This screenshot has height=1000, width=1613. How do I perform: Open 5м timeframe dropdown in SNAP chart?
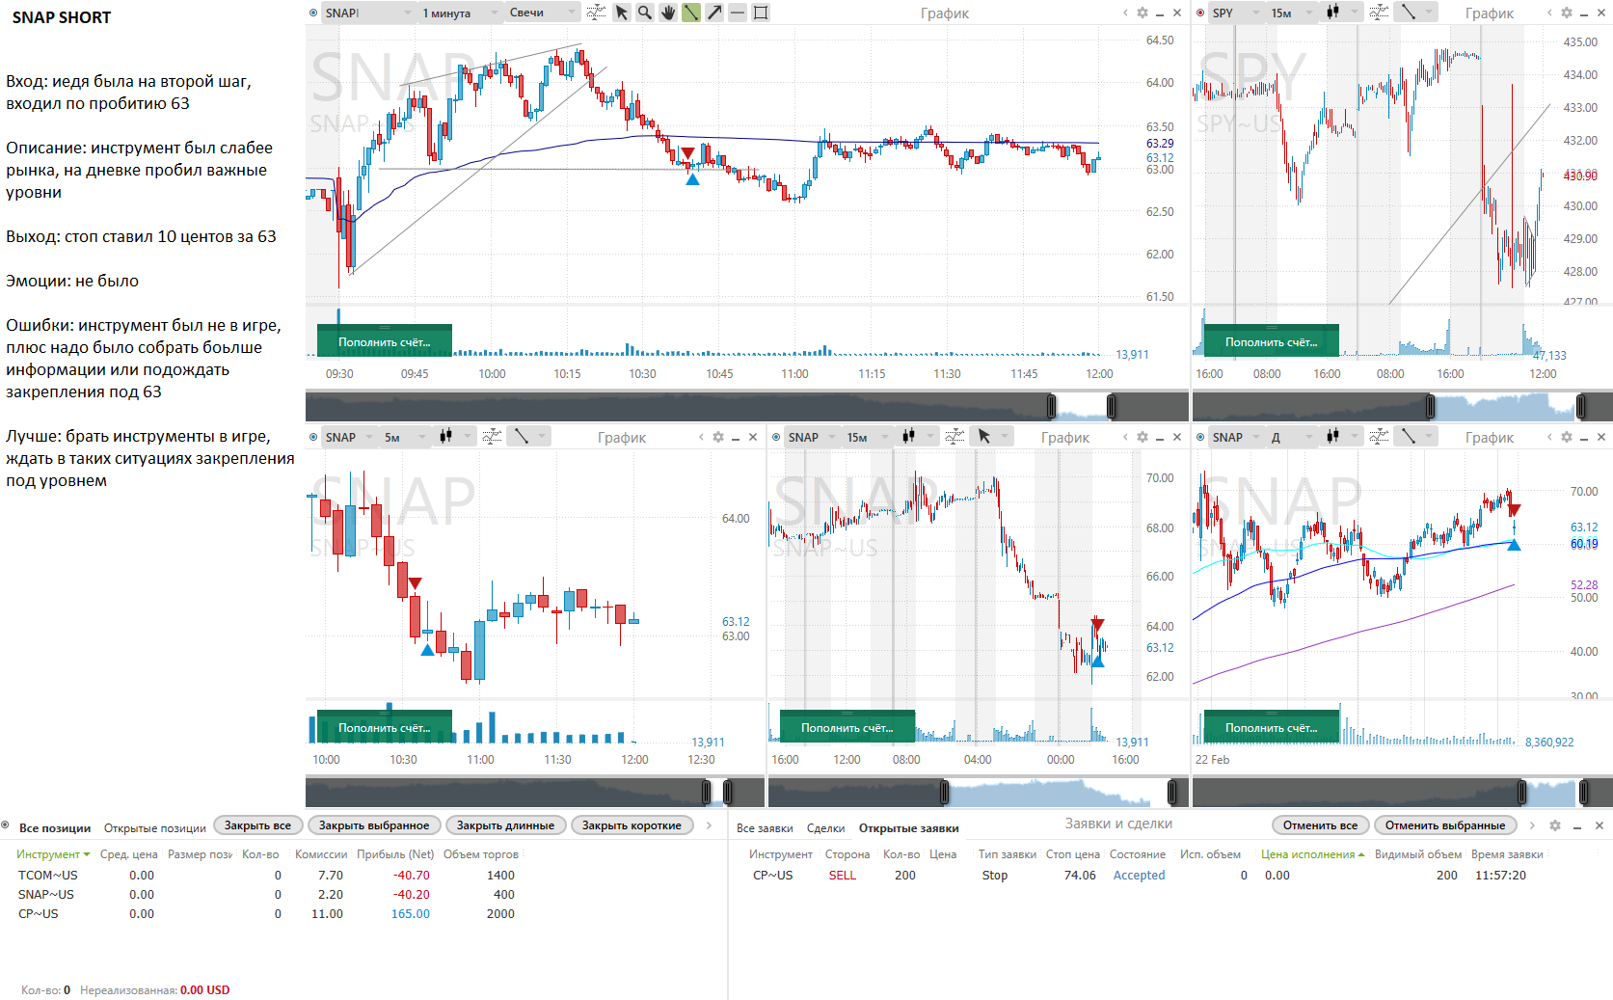click(403, 437)
